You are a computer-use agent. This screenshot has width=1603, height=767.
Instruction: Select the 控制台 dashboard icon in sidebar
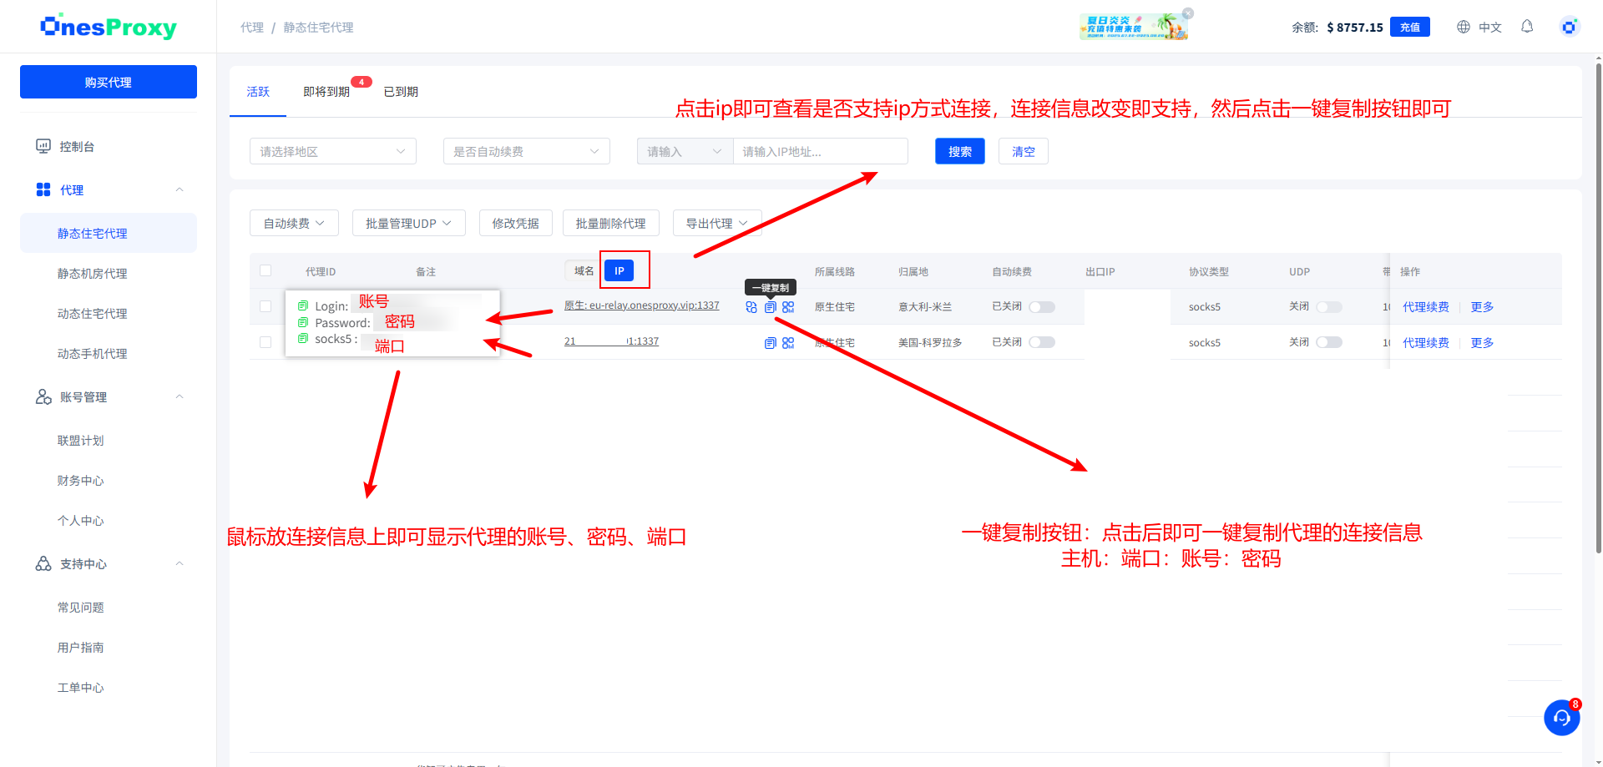(43, 146)
